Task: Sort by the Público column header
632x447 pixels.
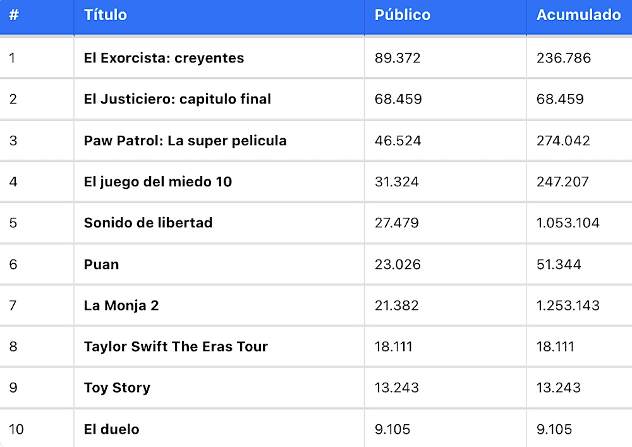Action: (x=402, y=15)
